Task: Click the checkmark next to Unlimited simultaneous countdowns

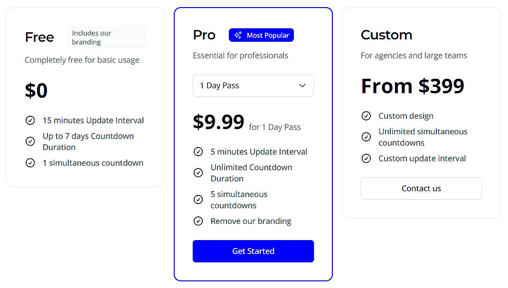Action: pyautogui.click(x=366, y=137)
